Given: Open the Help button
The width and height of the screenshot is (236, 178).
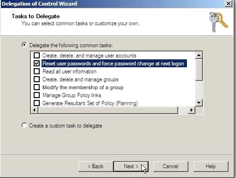Looking at the screenshot, I should 211,166.
